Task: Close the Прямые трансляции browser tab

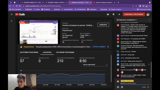Action: 90,2
